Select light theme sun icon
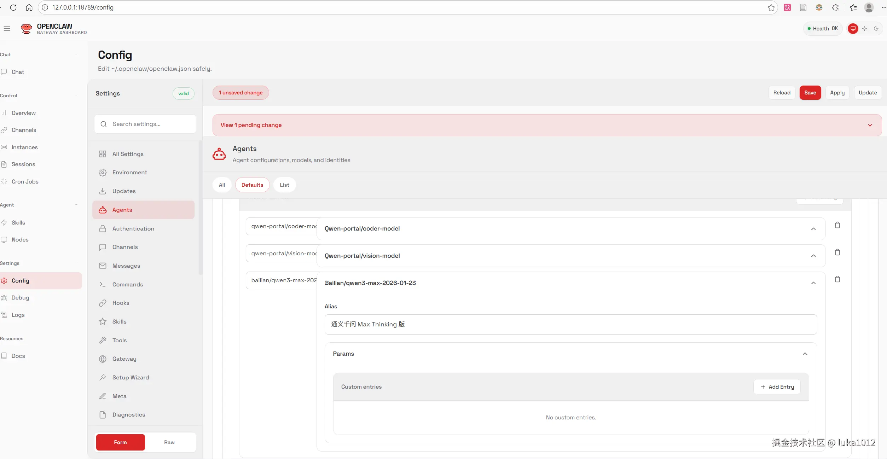 (x=864, y=29)
